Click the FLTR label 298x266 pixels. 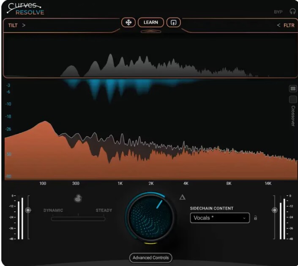pos(289,25)
